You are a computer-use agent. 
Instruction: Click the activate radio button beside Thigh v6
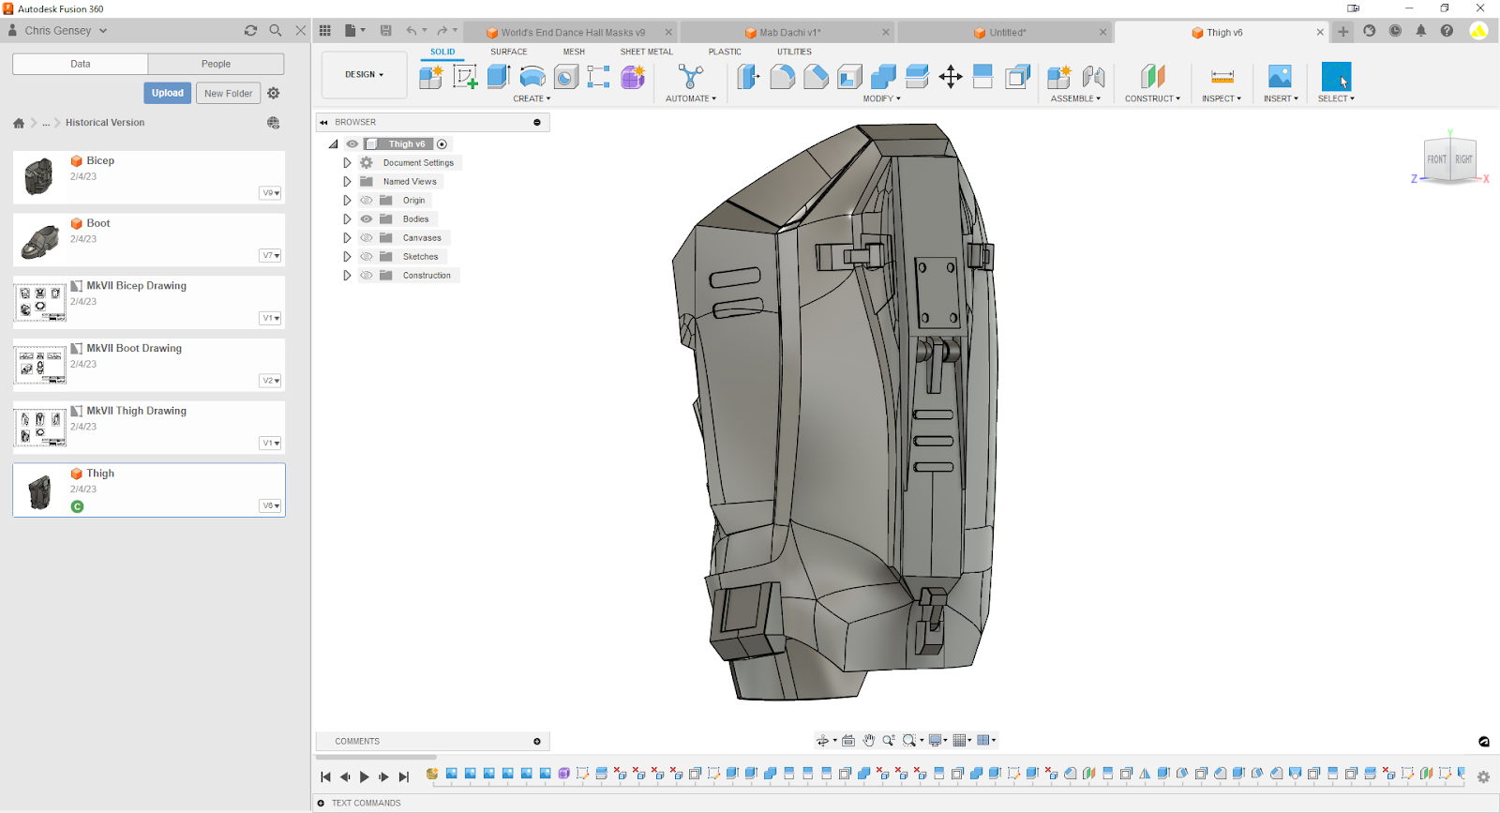(x=442, y=144)
